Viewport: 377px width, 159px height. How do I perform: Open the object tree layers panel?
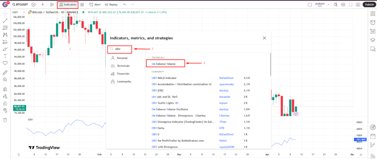(373, 40)
